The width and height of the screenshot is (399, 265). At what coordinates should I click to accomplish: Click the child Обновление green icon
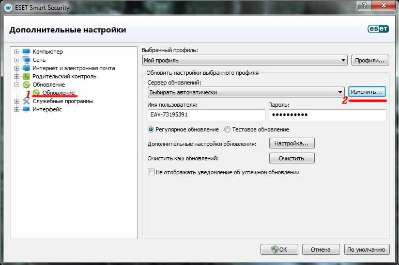pyautogui.click(x=36, y=93)
